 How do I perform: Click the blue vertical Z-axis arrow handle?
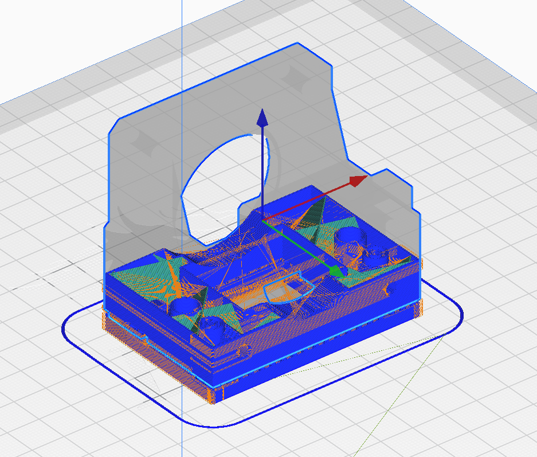[x=262, y=118]
